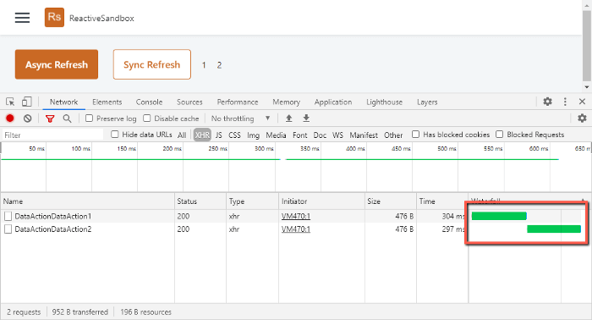This screenshot has height=320, width=592.
Task: Sort by the Time column header
Action: point(442,201)
